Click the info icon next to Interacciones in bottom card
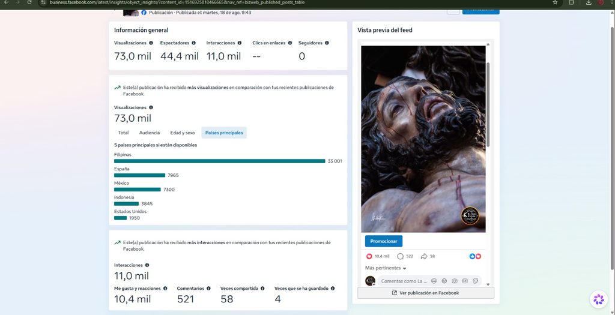Image resolution: width=615 pixels, height=315 pixels. click(147, 265)
